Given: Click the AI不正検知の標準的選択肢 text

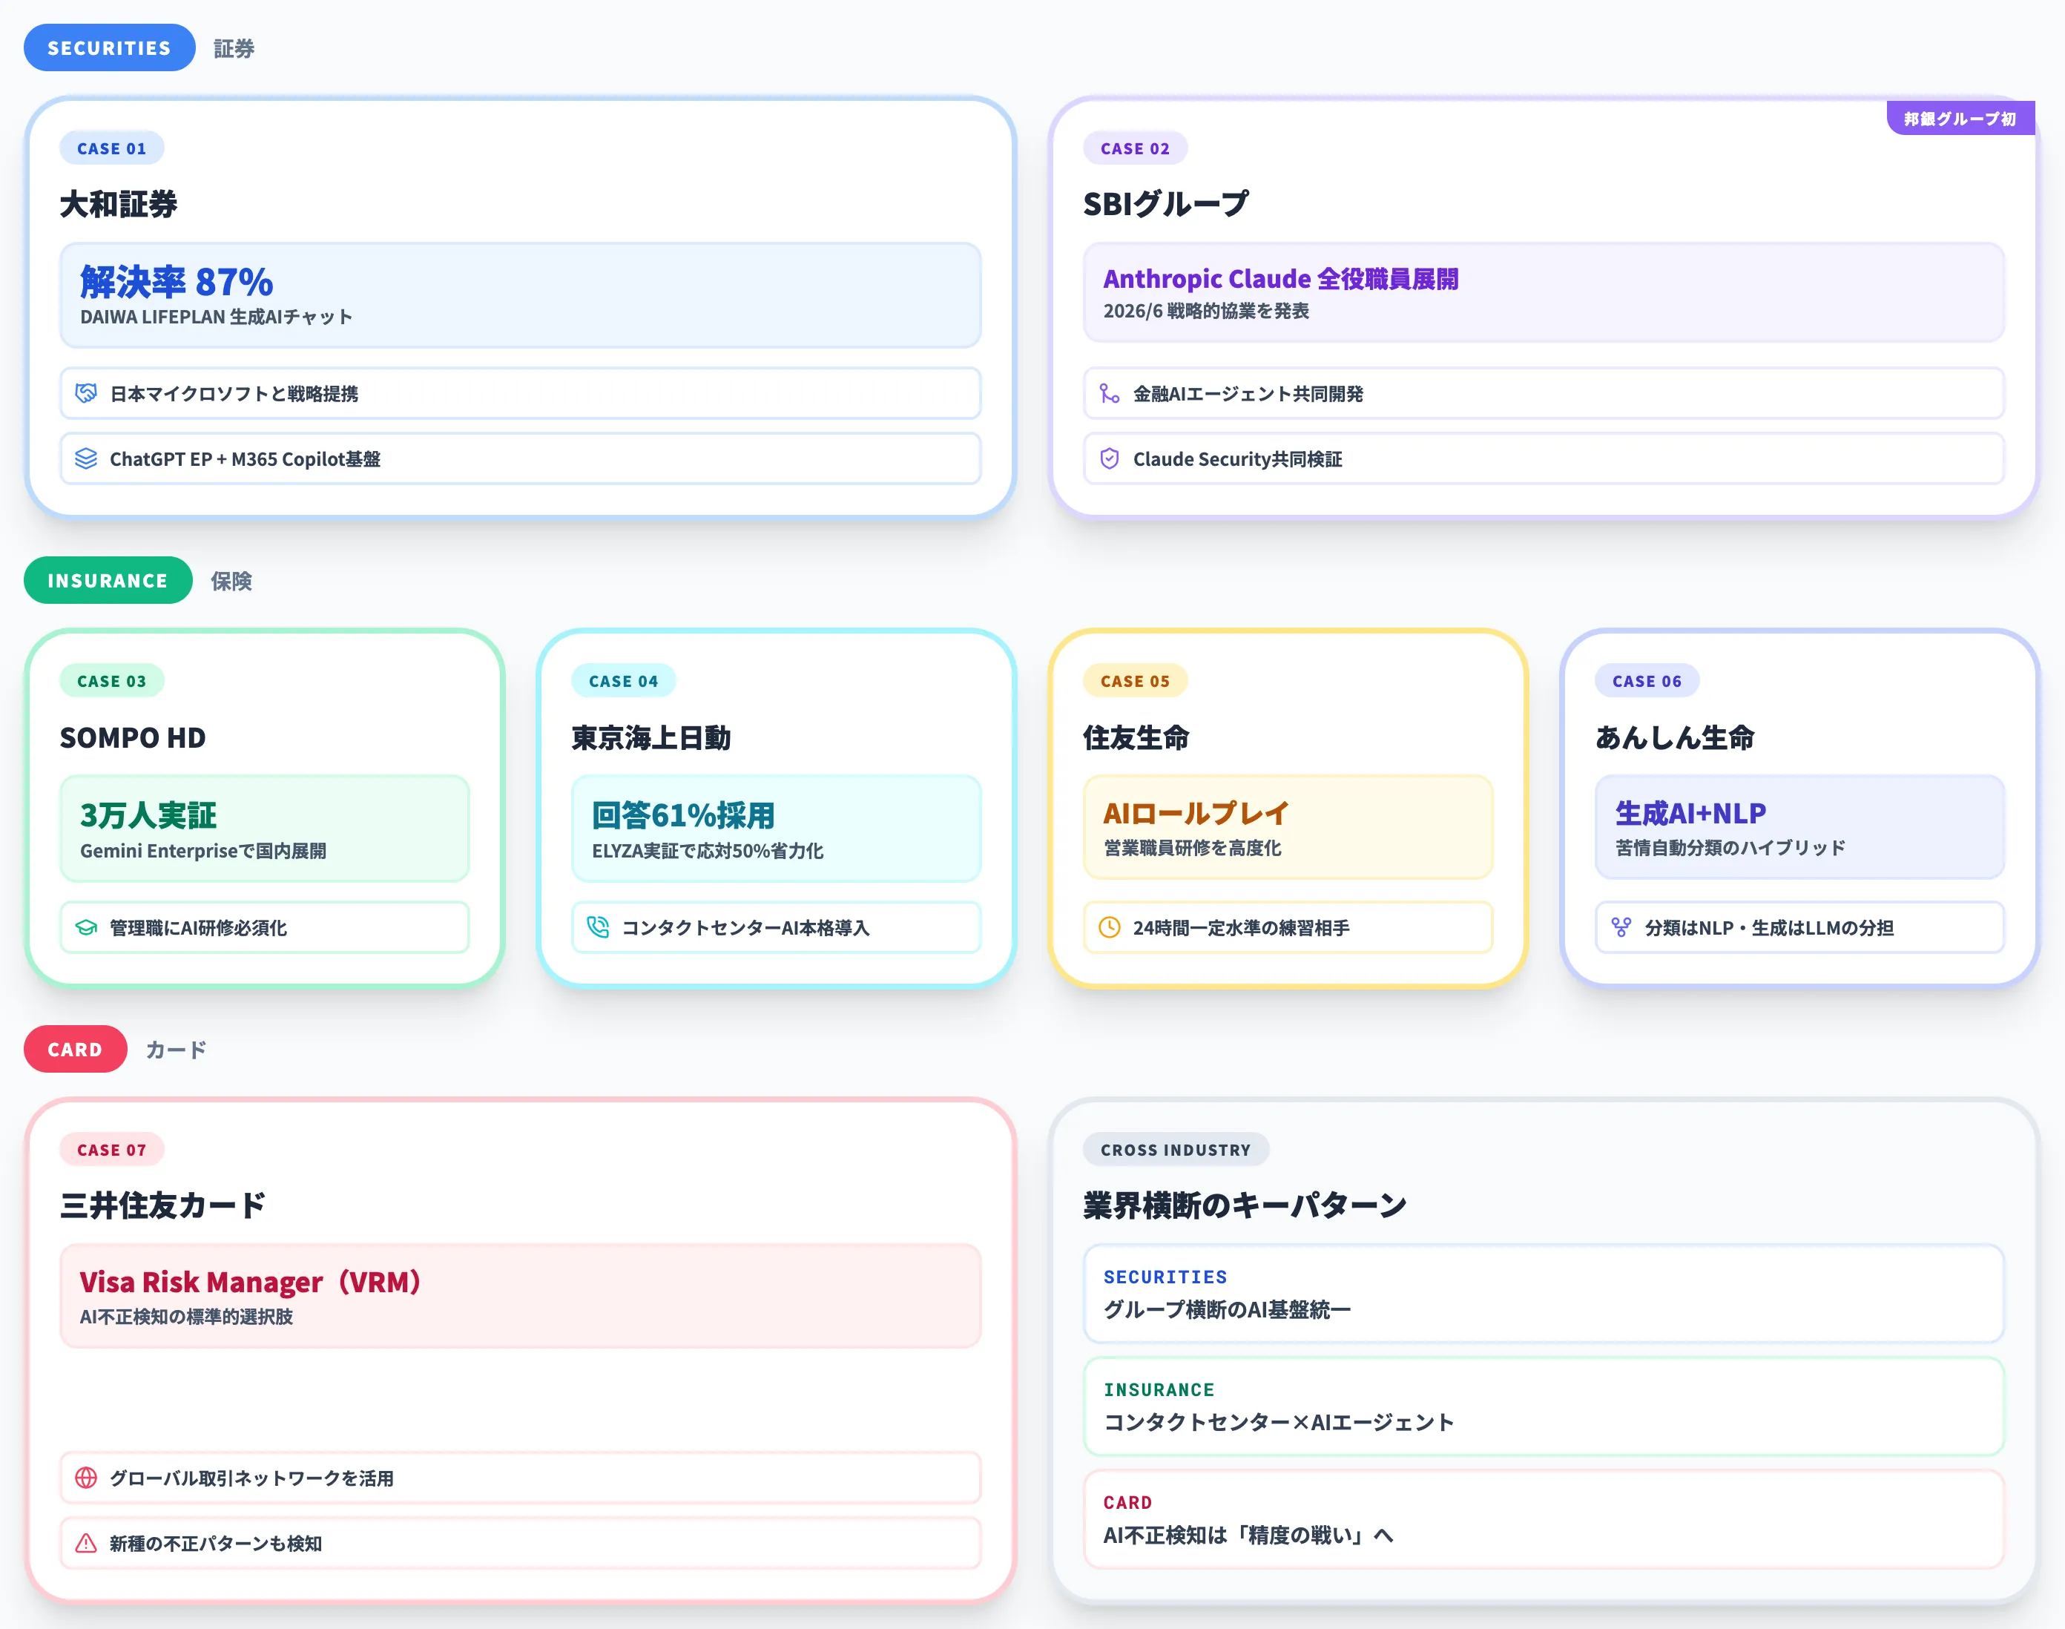Looking at the screenshot, I should pyautogui.click(x=186, y=1317).
